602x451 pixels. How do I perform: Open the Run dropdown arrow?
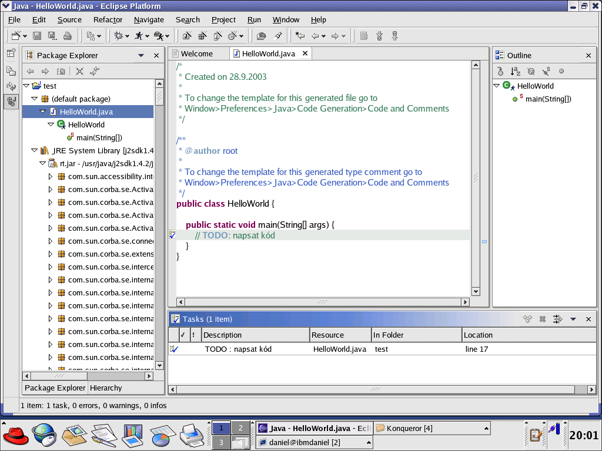147,36
